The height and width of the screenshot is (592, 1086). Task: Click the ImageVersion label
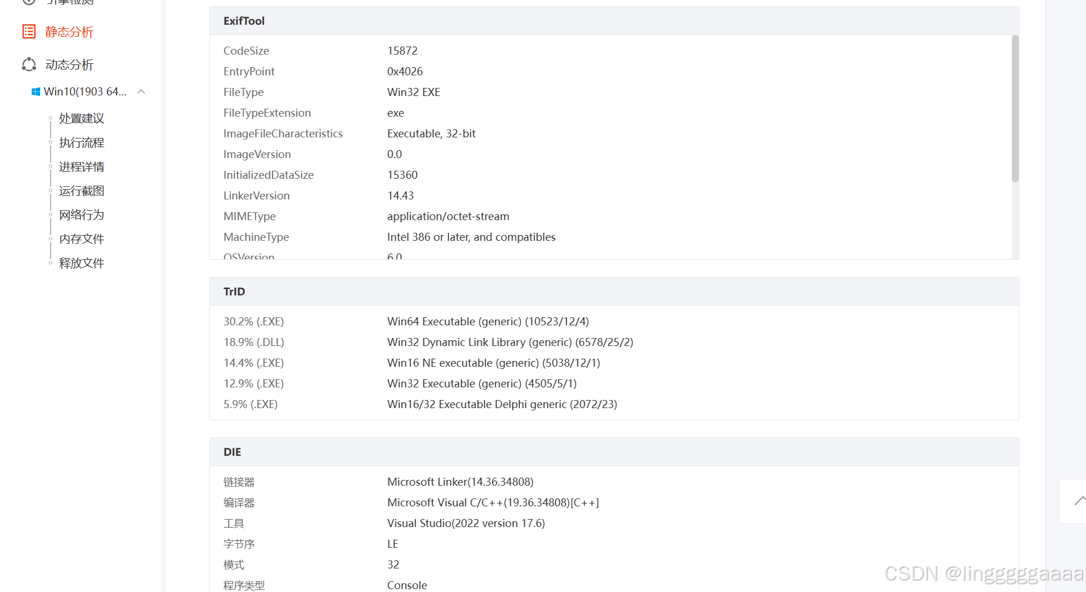(x=257, y=154)
